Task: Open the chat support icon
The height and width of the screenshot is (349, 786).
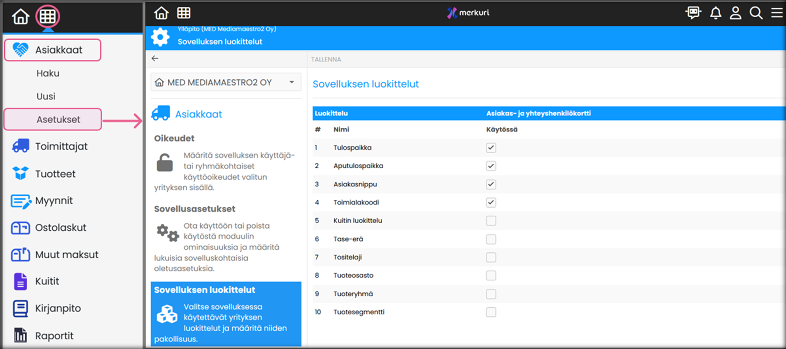Action: click(x=693, y=13)
